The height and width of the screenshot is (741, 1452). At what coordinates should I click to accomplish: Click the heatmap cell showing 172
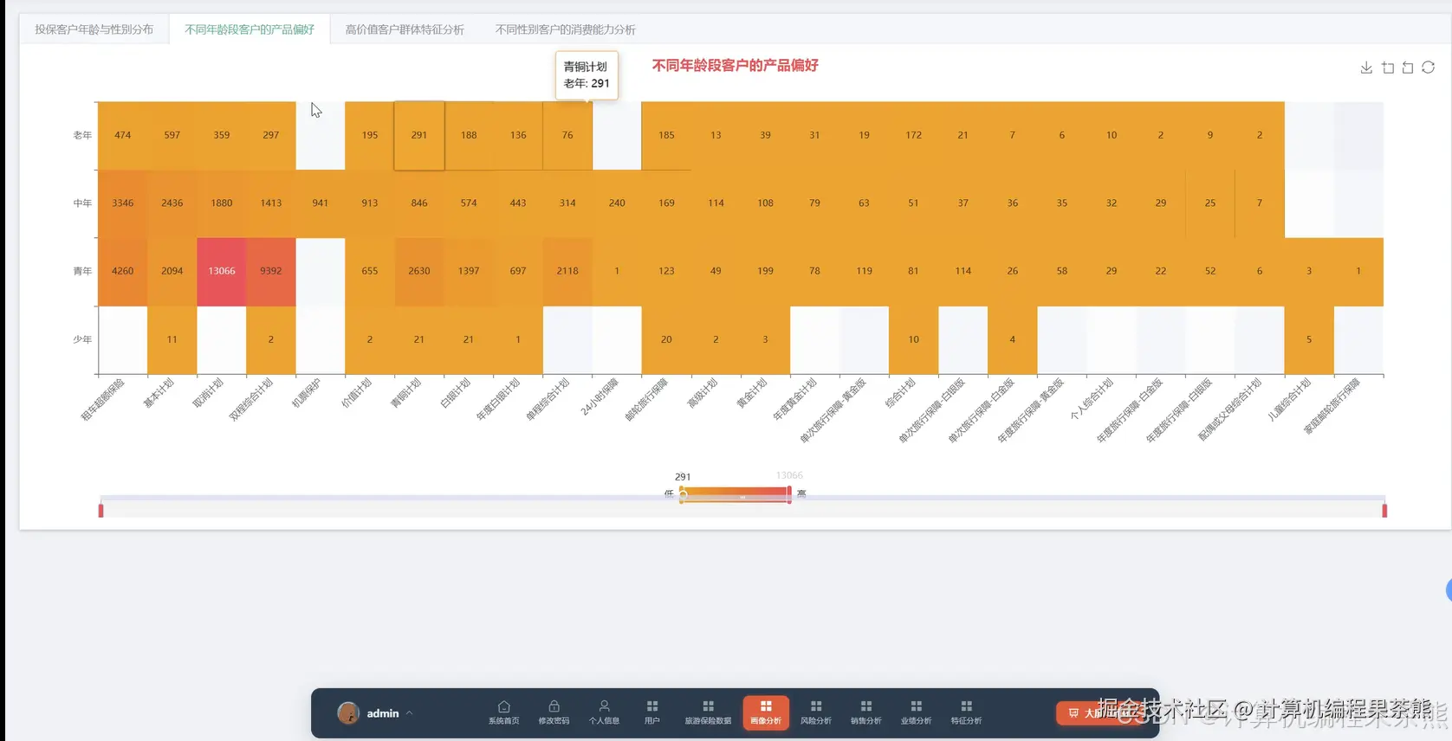914,136
